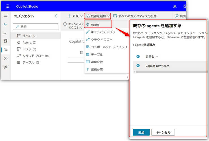Open the 既存を追加 dropdown
This screenshot has height=141, width=209.
coord(97,16)
